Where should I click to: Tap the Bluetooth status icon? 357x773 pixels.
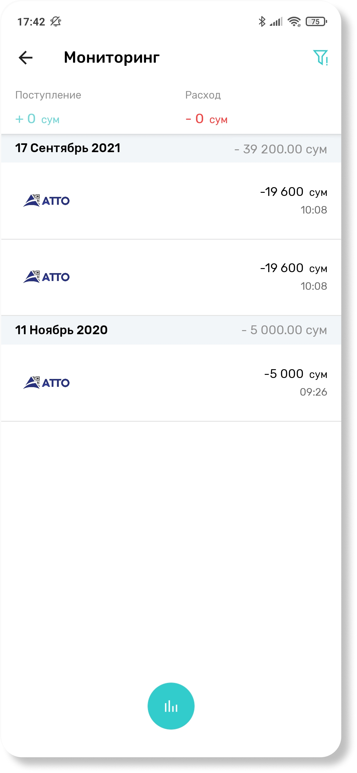(x=262, y=21)
